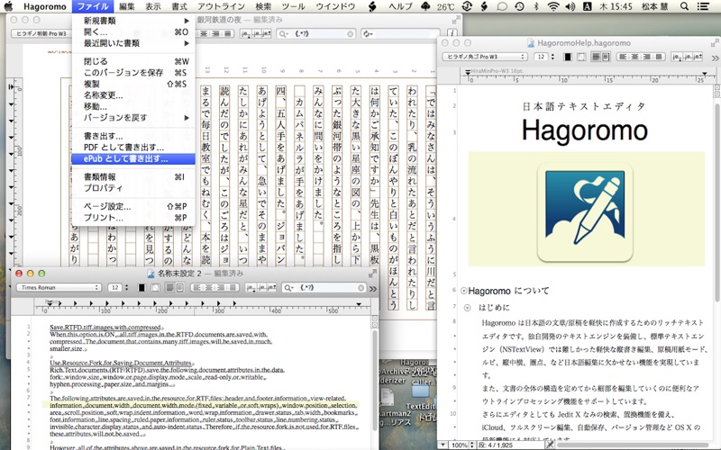
Task: Click the font size stepper in HagoromoHelp window
Action: click(552, 57)
